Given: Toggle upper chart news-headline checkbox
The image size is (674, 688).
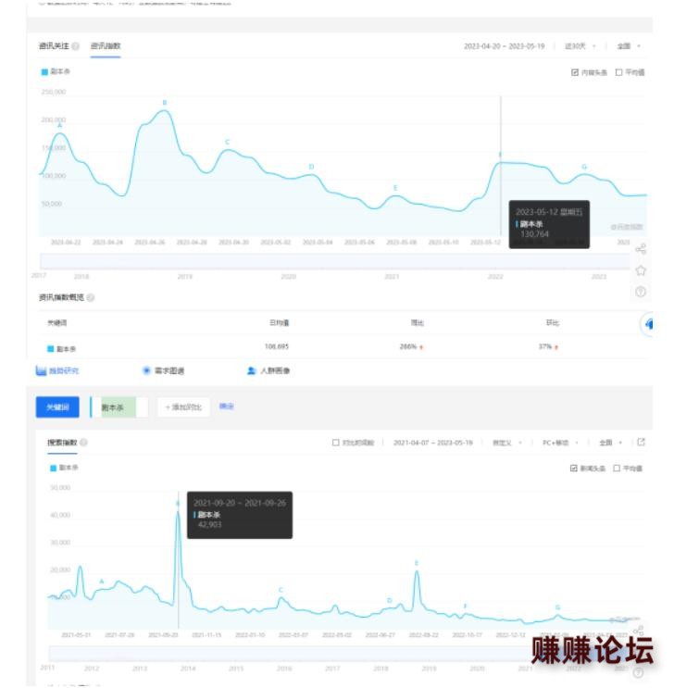Looking at the screenshot, I should [x=574, y=72].
